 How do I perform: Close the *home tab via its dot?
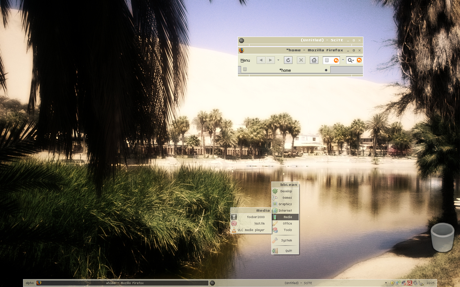click(x=326, y=70)
